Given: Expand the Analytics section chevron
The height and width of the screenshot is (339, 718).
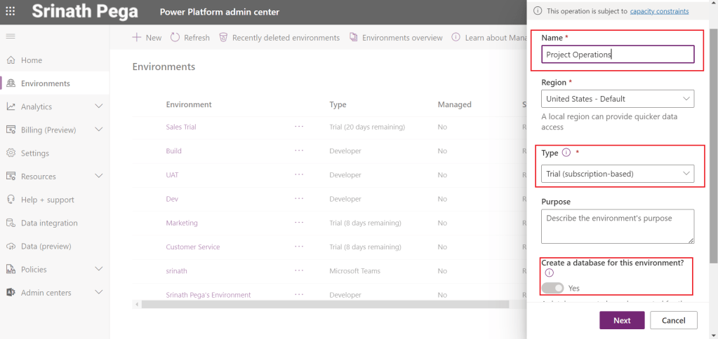Looking at the screenshot, I should pos(98,106).
